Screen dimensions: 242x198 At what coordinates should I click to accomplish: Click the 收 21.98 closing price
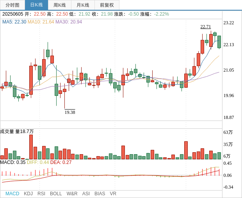tap(102, 14)
